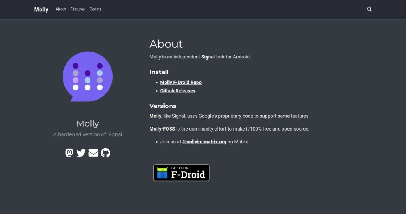Open the #mollyim:matrix.org Matrix link

(x=204, y=142)
